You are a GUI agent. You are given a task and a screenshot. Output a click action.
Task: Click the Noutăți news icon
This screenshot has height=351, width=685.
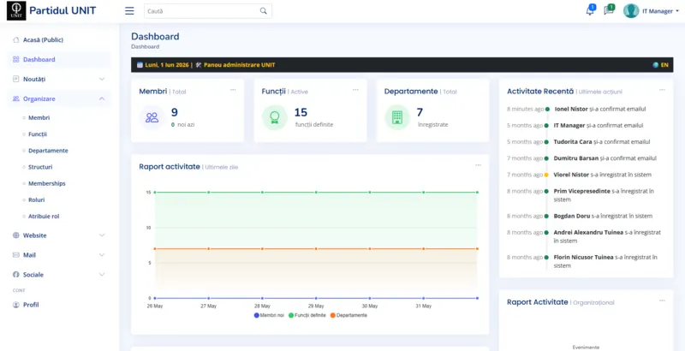pos(16,79)
